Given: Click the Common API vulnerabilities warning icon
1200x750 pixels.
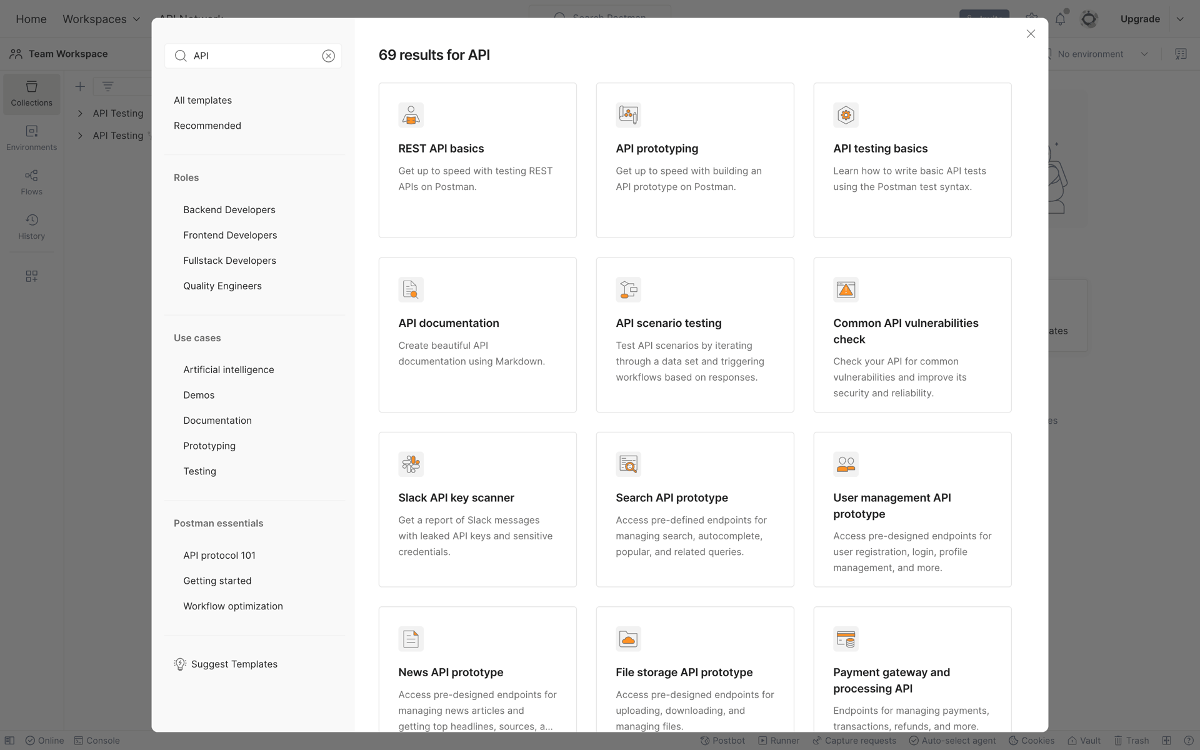Looking at the screenshot, I should (846, 289).
